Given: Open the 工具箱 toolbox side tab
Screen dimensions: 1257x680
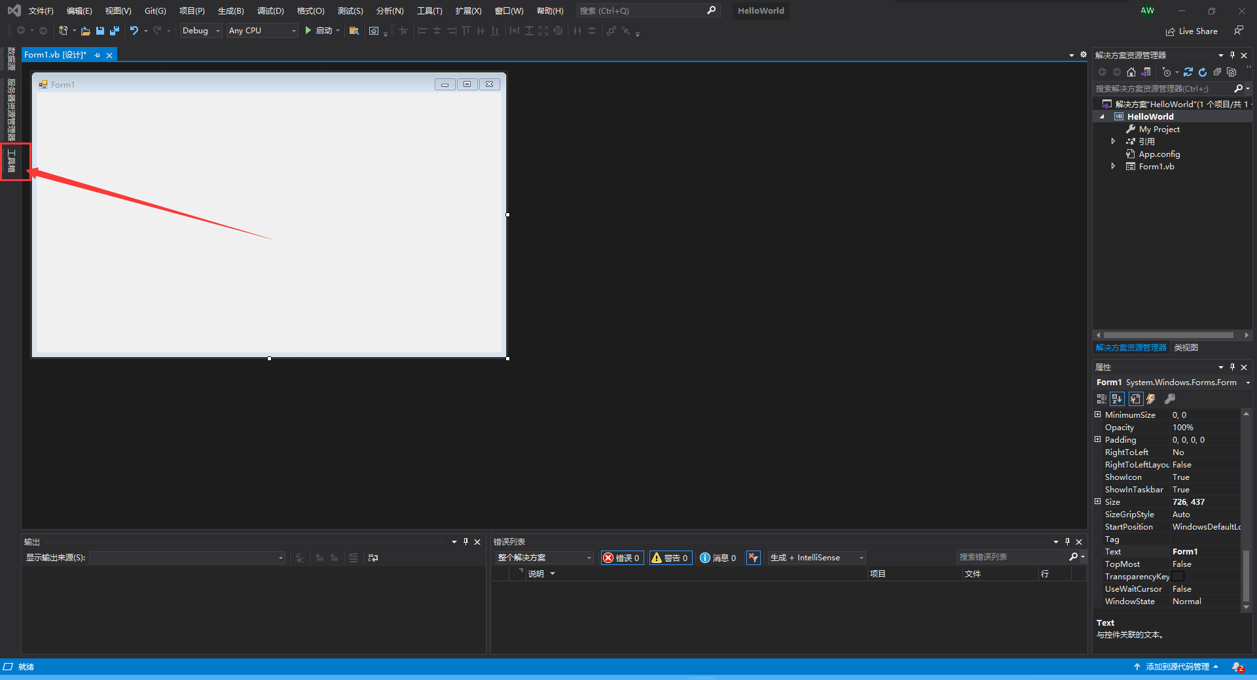Looking at the screenshot, I should (11, 161).
